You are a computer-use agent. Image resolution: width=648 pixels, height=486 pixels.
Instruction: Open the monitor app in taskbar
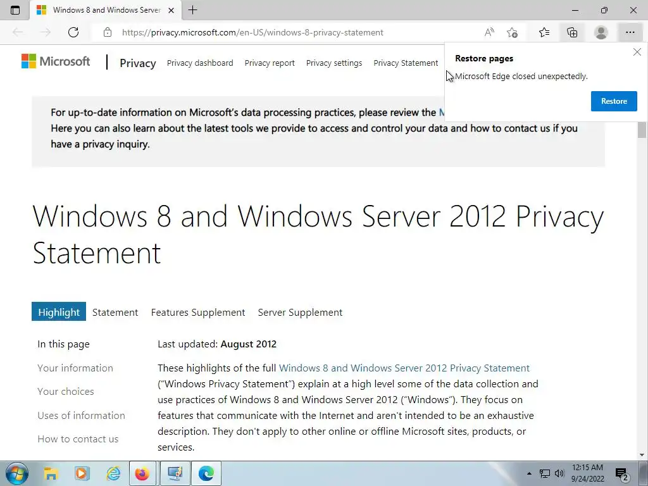[175, 473]
